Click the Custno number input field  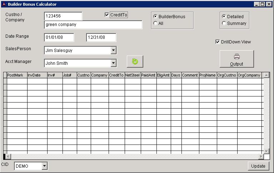pyautogui.click(x=63, y=16)
